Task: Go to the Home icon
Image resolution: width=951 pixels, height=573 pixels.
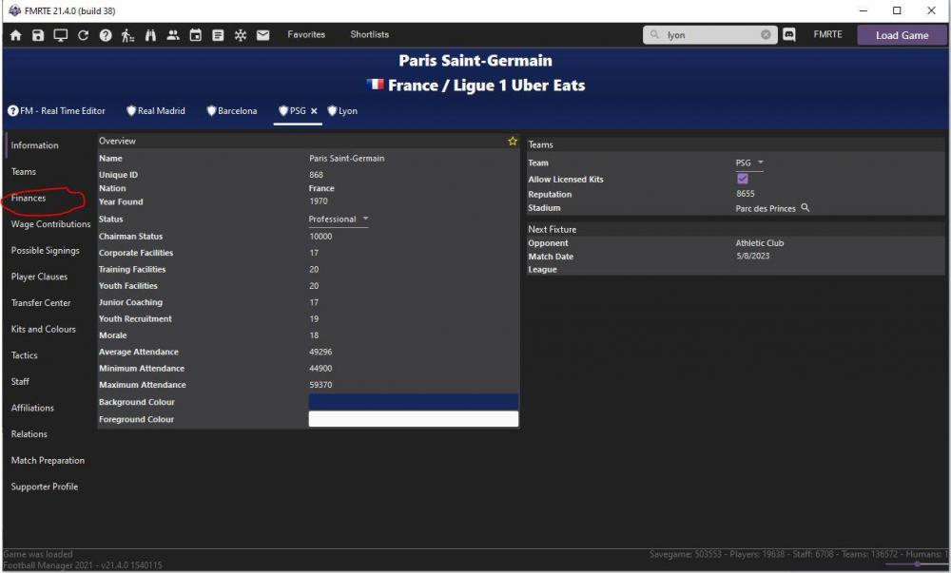Action: (16, 35)
